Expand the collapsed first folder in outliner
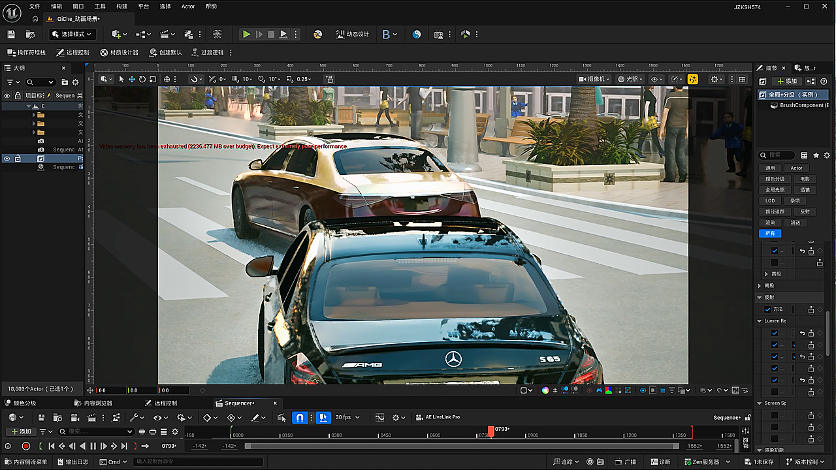Screen dimensions: 836x470 tap(34, 115)
